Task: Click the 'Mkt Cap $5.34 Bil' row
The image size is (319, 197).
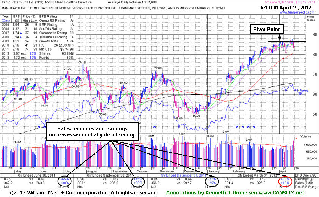Action: [x=56, y=49]
